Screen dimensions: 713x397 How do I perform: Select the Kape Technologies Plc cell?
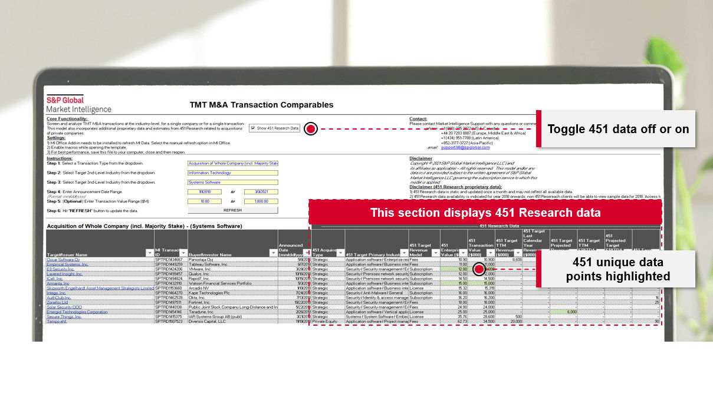click(x=233, y=293)
